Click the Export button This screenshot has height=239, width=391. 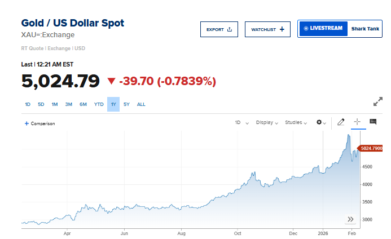point(219,29)
